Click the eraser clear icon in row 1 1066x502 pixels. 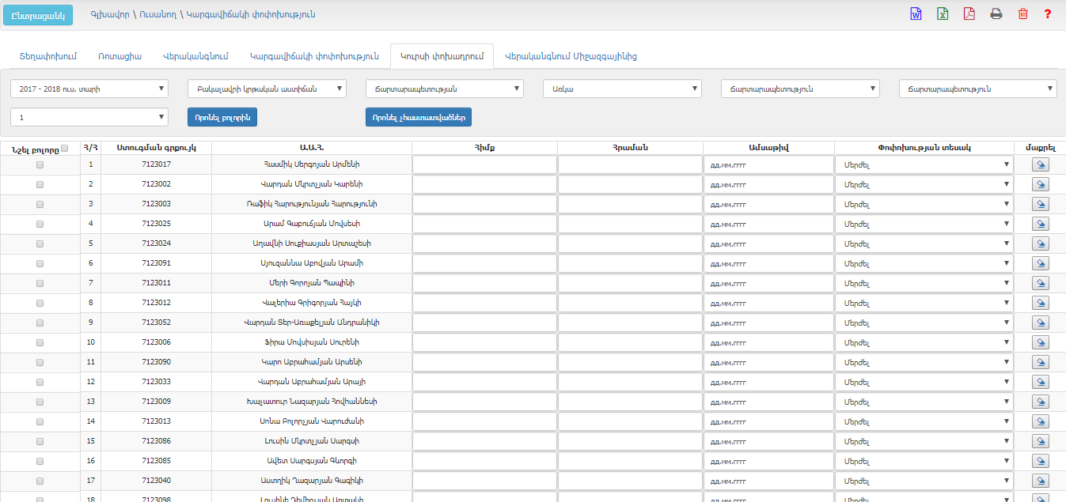[x=1041, y=164]
